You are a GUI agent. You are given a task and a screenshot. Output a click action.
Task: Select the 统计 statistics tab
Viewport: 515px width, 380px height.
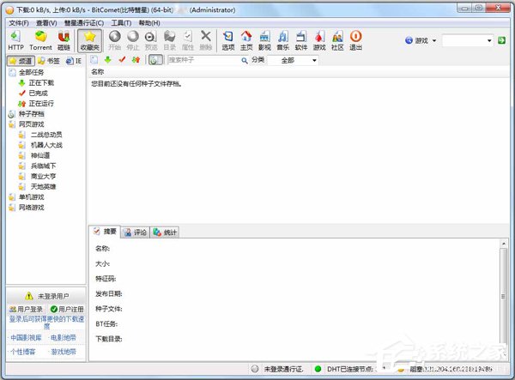click(165, 232)
